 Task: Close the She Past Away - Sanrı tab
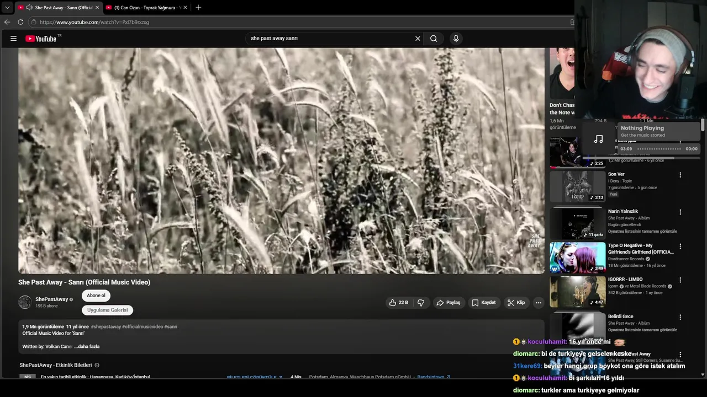[97, 8]
